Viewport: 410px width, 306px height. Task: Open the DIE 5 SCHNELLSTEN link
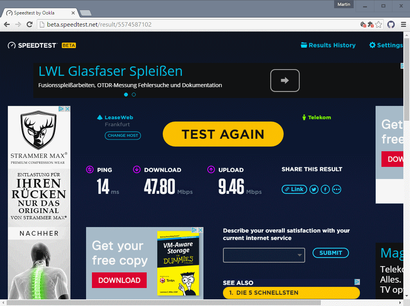[x=291, y=293]
